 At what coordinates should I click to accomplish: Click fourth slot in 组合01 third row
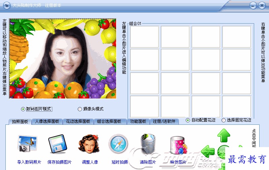pos(237,83)
